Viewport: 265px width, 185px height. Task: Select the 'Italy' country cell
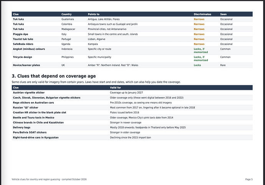point(64,34)
